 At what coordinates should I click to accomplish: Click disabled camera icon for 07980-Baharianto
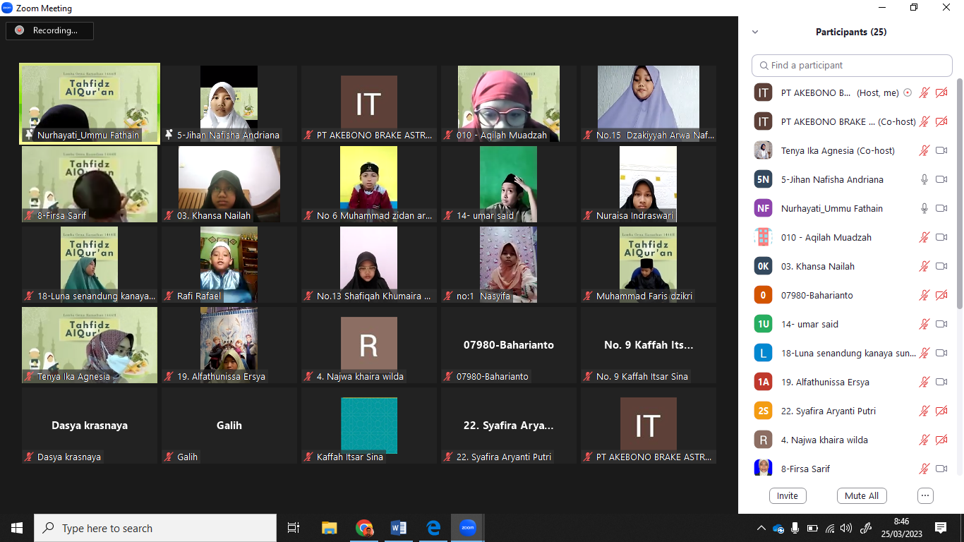click(941, 295)
